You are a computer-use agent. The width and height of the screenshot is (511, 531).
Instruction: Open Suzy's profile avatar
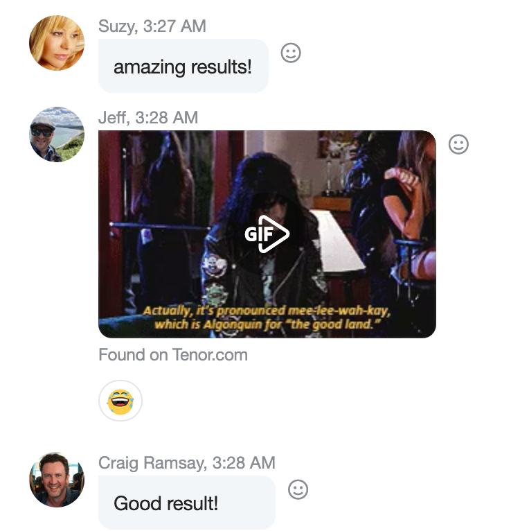pyautogui.click(x=57, y=43)
